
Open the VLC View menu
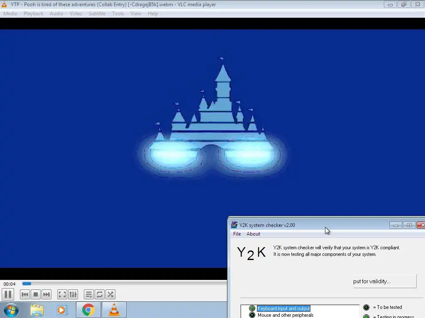(136, 14)
